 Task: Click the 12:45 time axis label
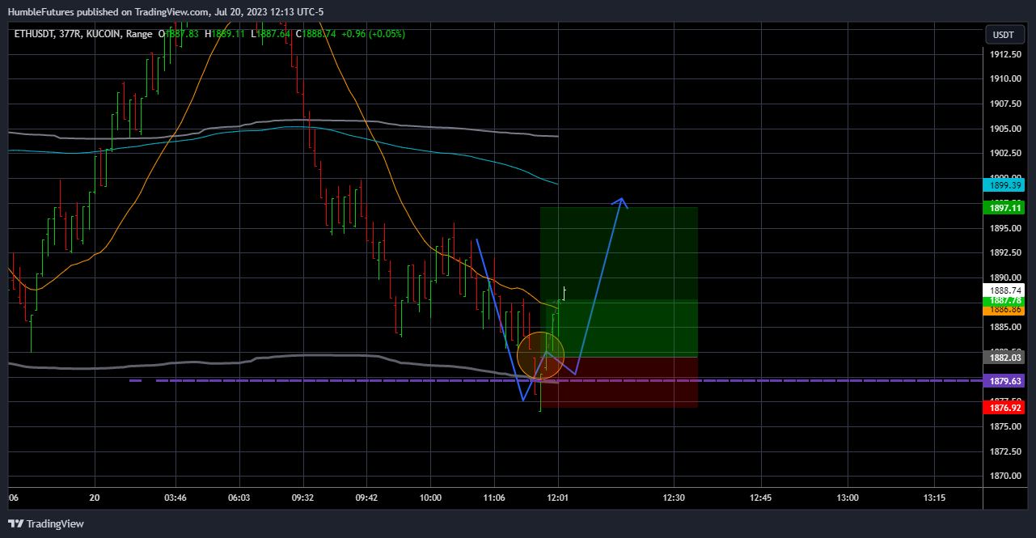[x=760, y=498]
